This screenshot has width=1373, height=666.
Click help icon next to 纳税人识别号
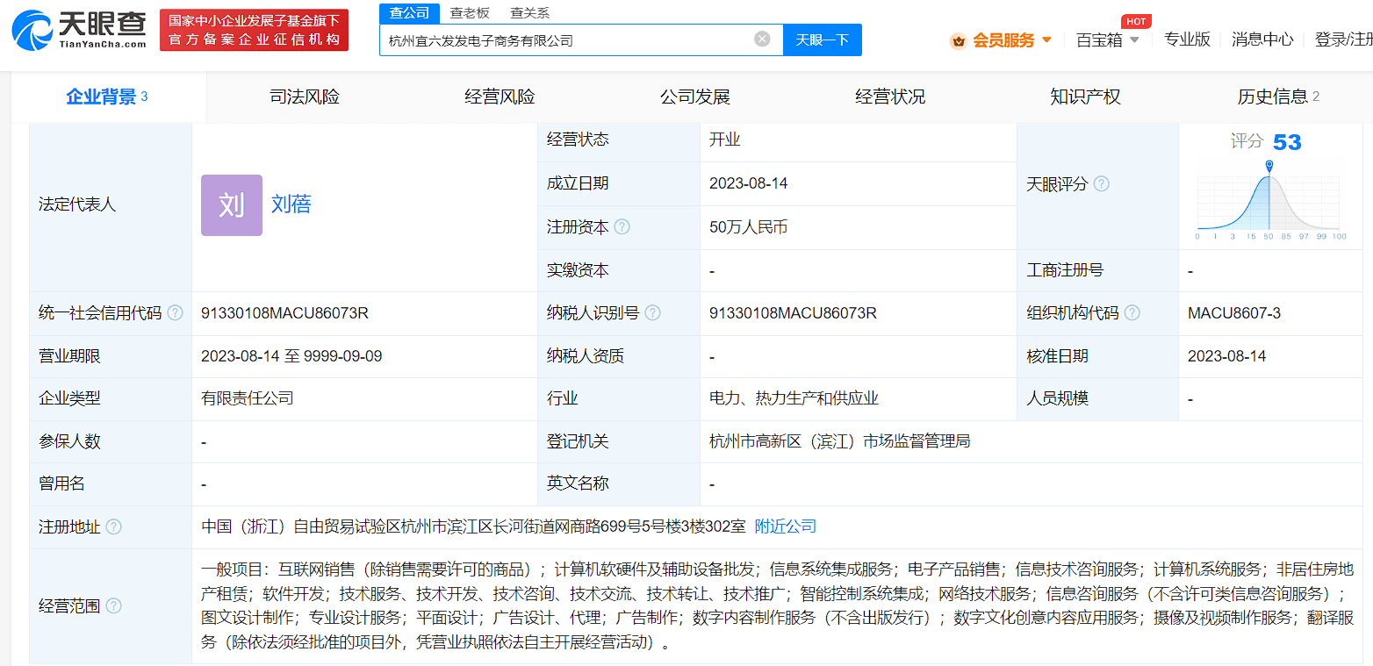click(x=652, y=313)
